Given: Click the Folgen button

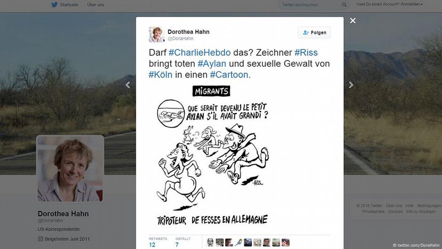Looking at the screenshot, I should tap(314, 32).
